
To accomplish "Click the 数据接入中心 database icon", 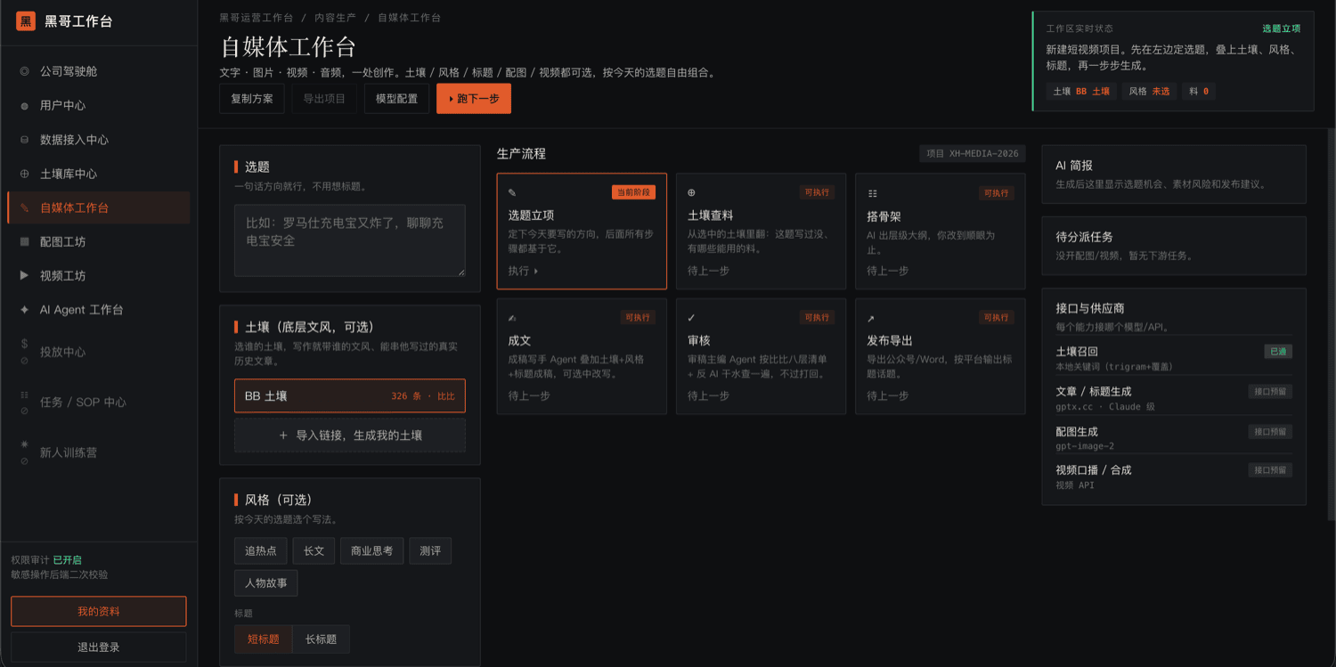I will [24, 140].
